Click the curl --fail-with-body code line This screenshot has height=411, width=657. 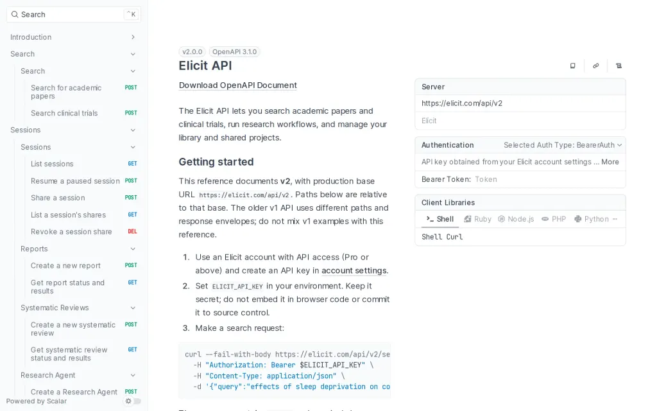coord(287,354)
